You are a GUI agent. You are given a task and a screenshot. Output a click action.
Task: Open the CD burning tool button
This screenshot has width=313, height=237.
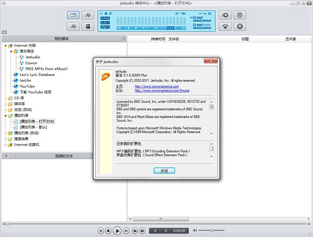point(240,15)
